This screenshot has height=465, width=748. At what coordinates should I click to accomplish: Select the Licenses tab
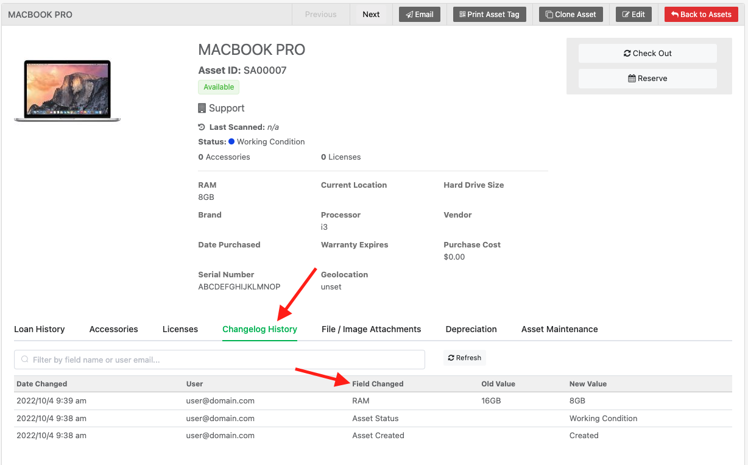click(x=180, y=329)
